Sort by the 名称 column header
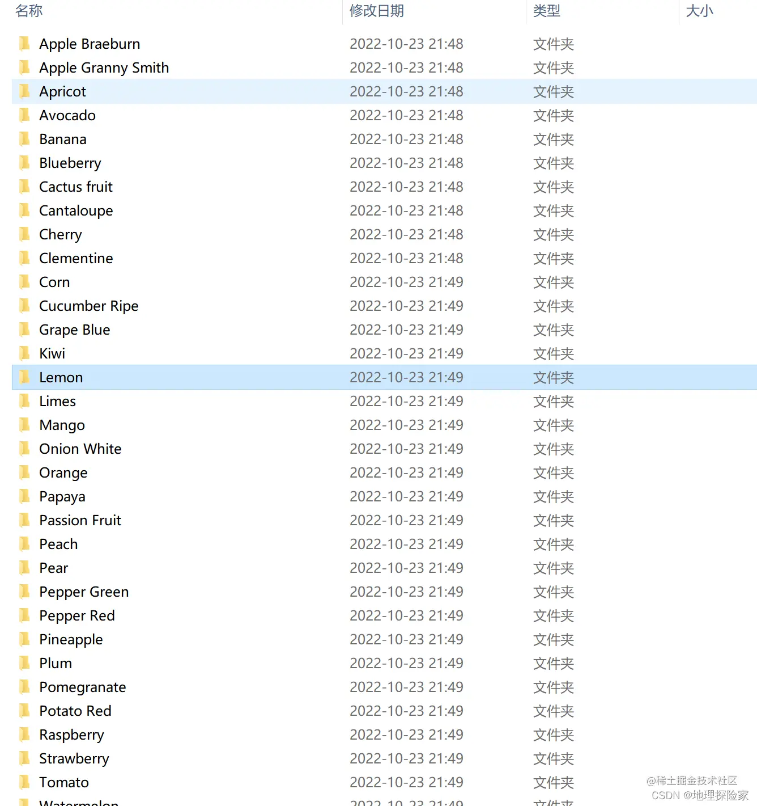 click(x=29, y=11)
